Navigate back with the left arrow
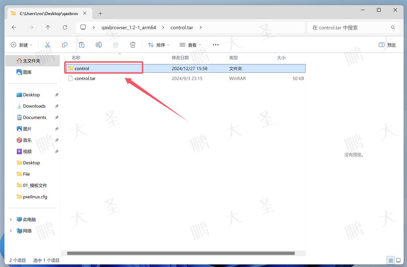This screenshot has width=407, height=267. pyautogui.click(x=14, y=28)
